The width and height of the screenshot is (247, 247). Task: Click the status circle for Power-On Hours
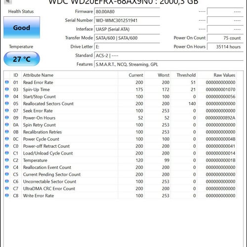[x=7, y=118]
